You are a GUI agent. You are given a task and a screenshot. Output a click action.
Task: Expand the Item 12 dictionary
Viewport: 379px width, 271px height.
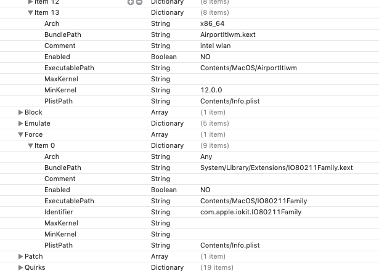tap(31, 2)
